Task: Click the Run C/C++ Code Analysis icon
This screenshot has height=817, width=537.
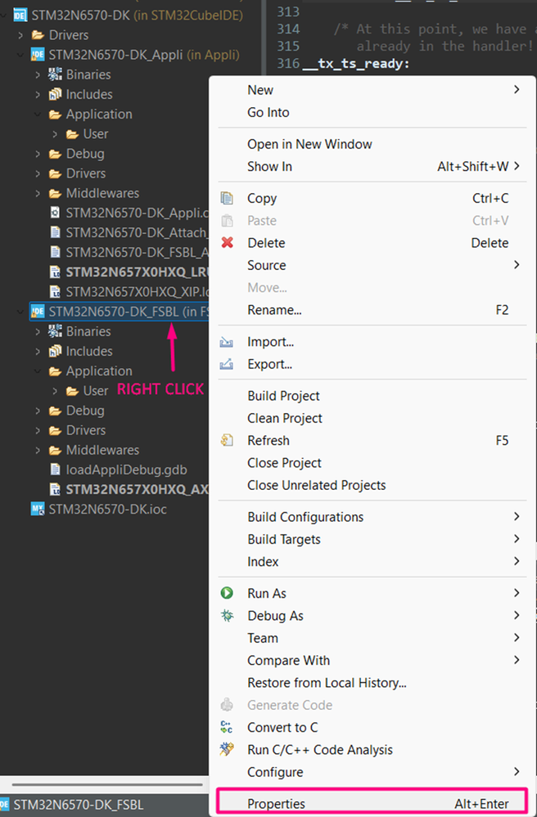Action: pos(228,749)
